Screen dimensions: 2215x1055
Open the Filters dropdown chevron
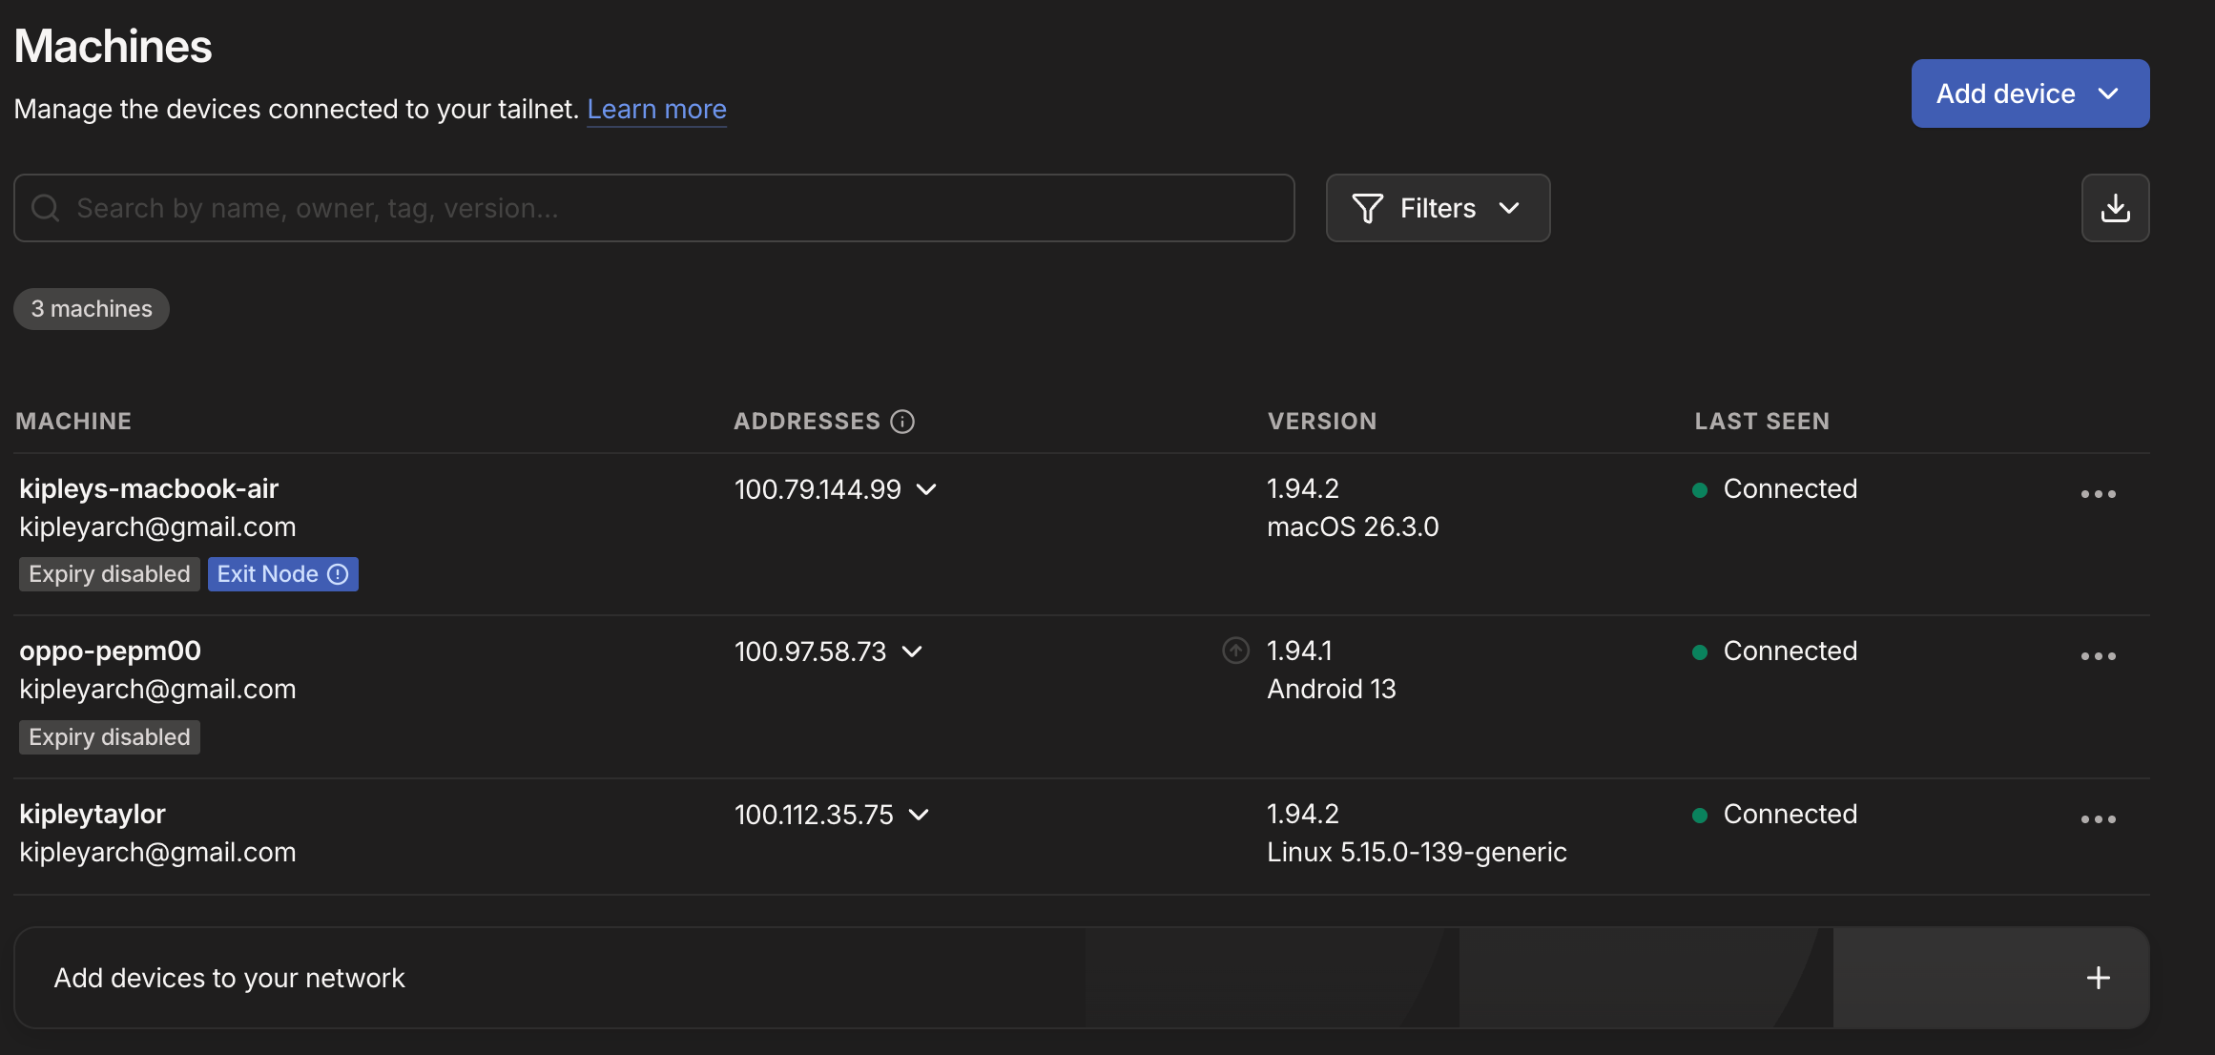(x=1509, y=208)
